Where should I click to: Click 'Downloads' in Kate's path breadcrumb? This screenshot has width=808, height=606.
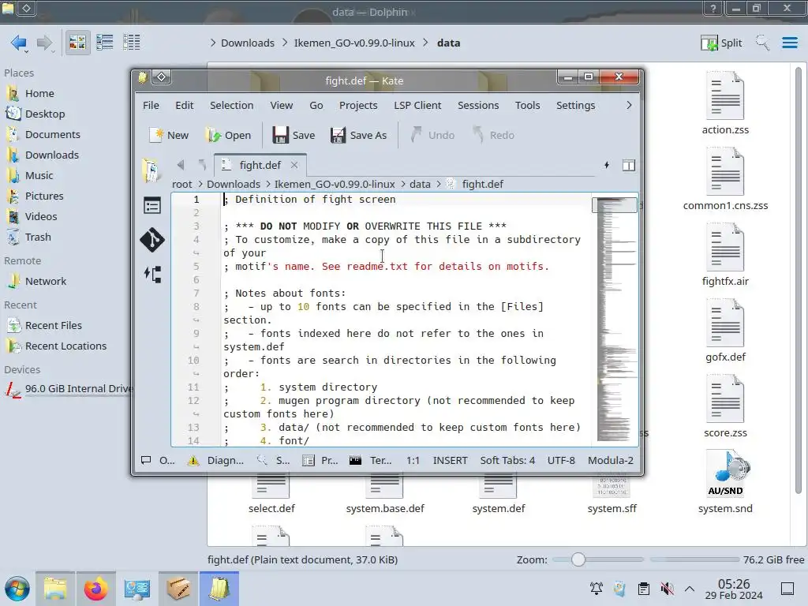[x=234, y=184]
